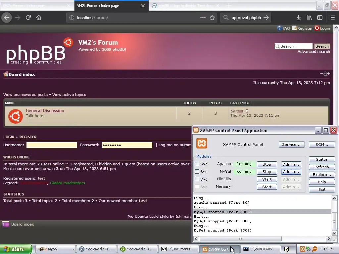Submit search with the arrow in search box
The image size is (339, 254).
click(266, 18)
